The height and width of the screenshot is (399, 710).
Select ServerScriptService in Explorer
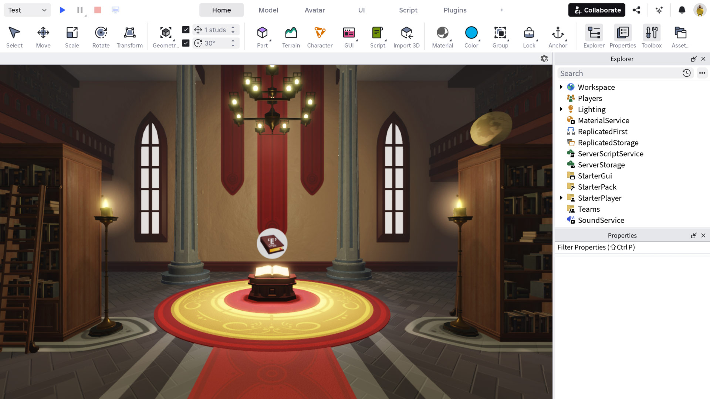(x=611, y=154)
